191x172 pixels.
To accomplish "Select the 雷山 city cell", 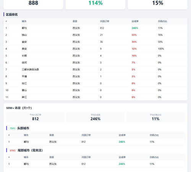I will click(24, 90).
